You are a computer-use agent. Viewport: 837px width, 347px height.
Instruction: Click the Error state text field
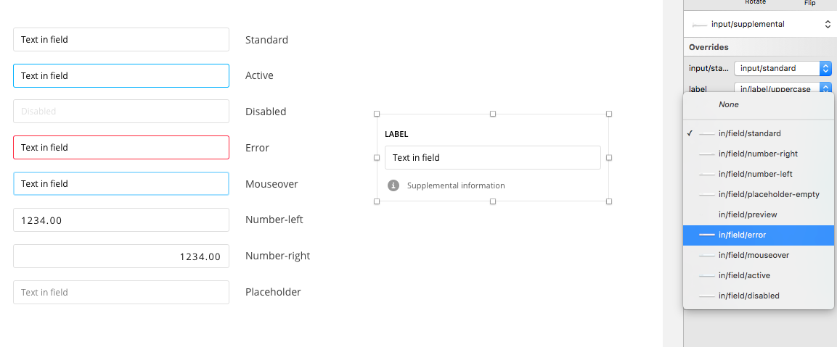point(121,147)
